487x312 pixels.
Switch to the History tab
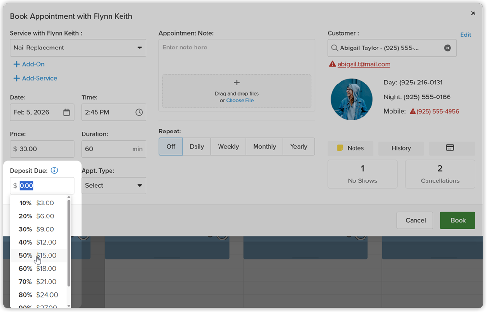coord(401,148)
